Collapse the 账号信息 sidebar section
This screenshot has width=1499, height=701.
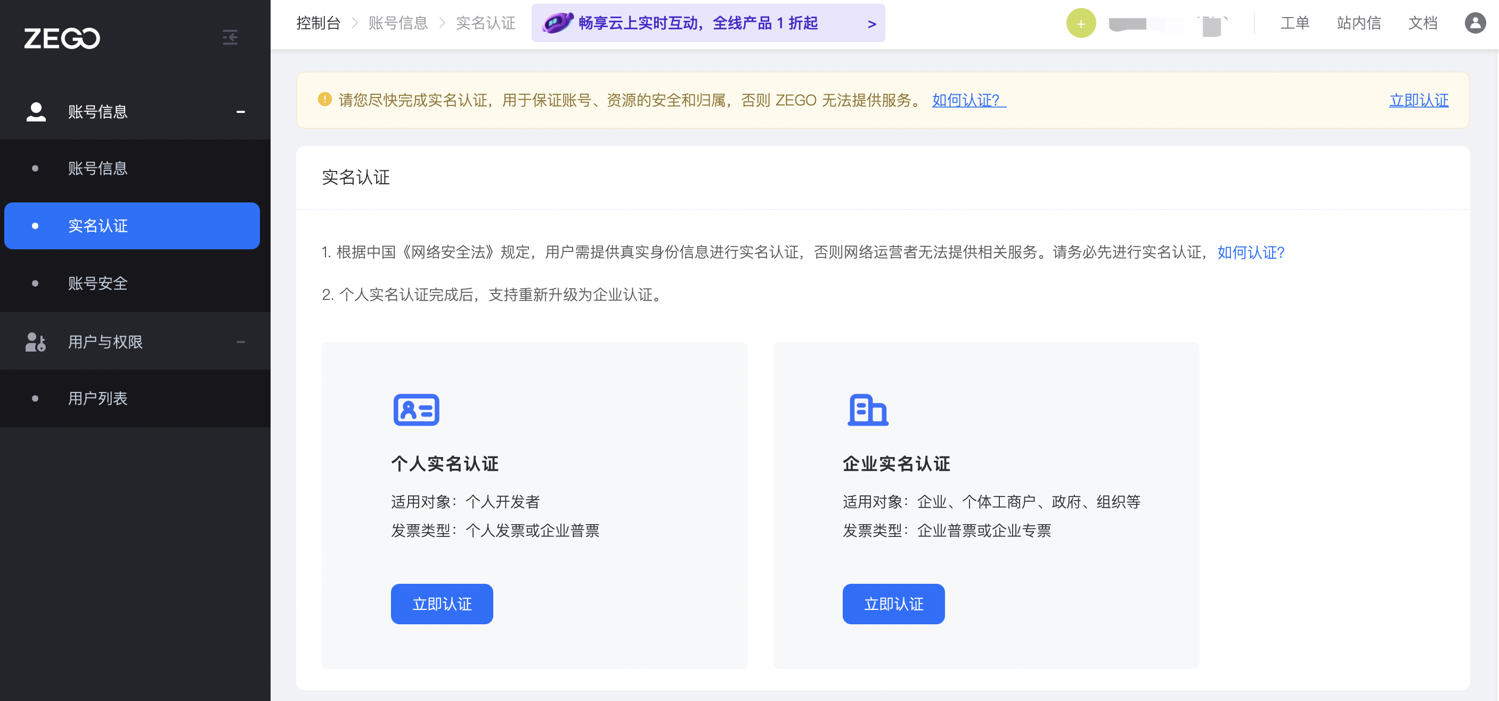240,112
